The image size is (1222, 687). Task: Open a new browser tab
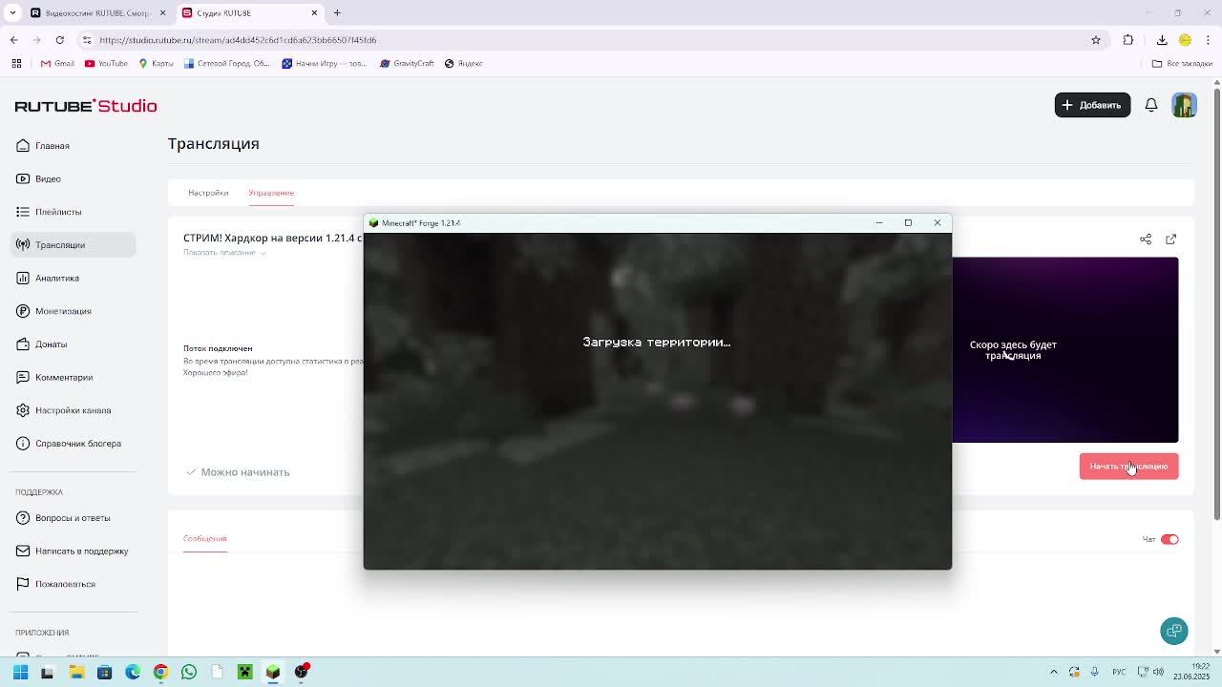pyautogui.click(x=337, y=12)
